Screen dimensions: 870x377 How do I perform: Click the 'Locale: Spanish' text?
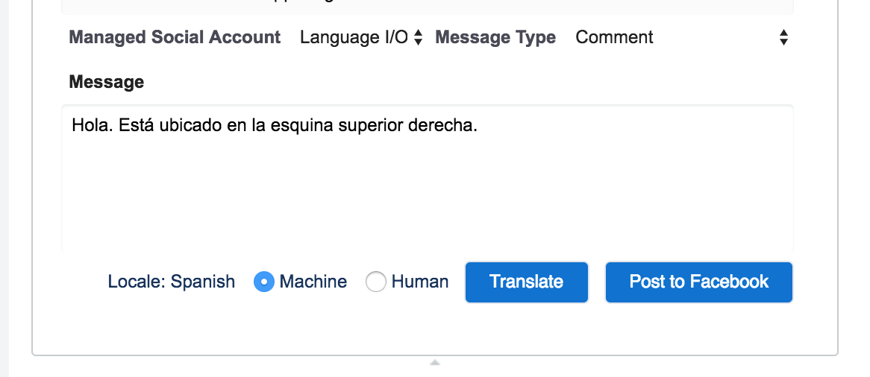click(x=172, y=282)
